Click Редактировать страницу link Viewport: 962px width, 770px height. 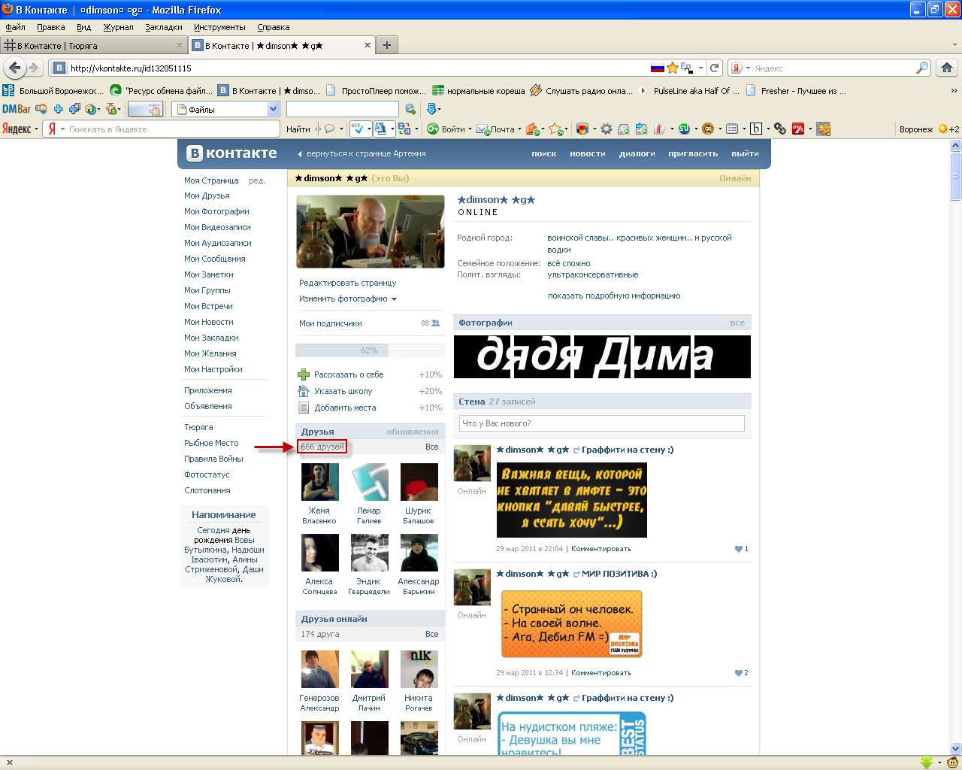pos(347,283)
